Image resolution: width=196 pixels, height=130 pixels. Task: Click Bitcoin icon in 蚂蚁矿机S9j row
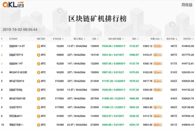pos(38,90)
